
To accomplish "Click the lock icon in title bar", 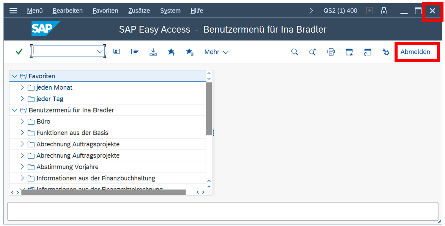I will [384, 11].
